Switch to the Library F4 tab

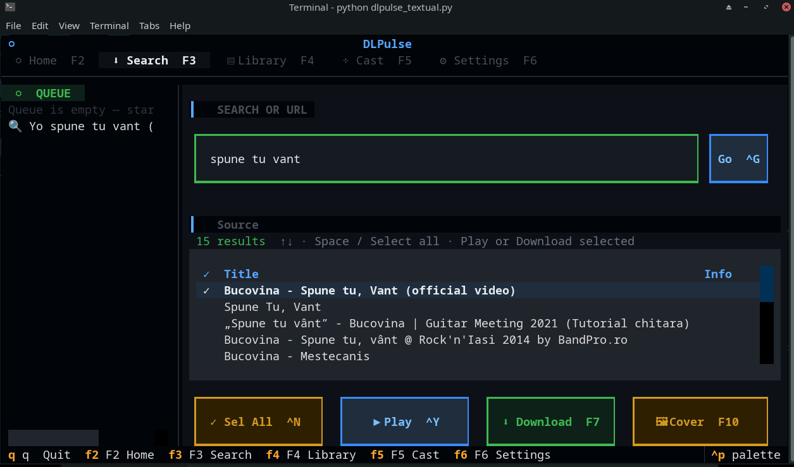click(x=270, y=61)
